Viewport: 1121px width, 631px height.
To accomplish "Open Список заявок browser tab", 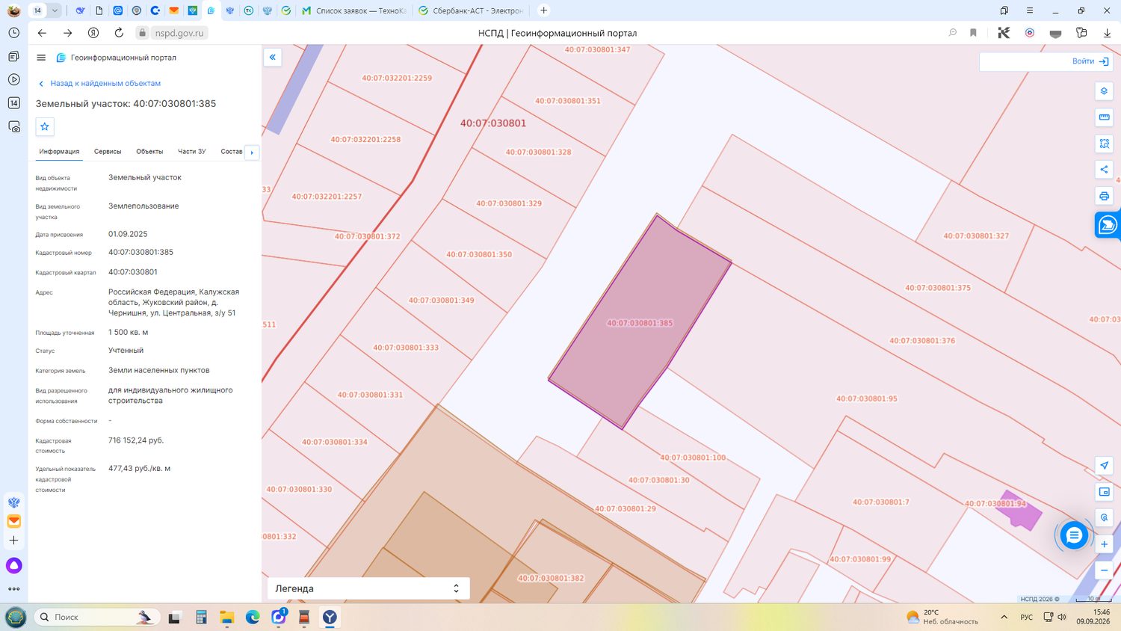I will [x=354, y=10].
